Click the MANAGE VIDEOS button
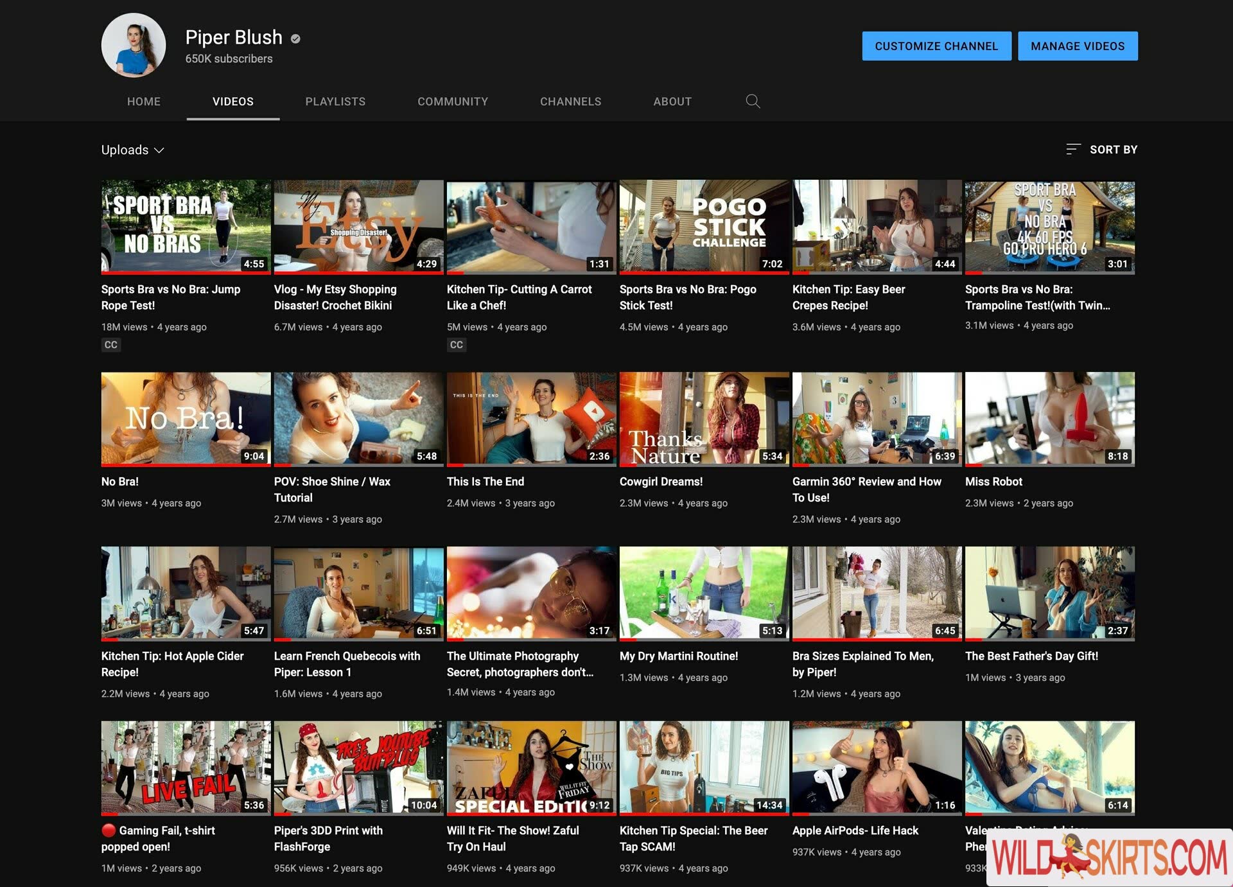Viewport: 1233px width, 887px height. pyautogui.click(x=1078, y=46)
